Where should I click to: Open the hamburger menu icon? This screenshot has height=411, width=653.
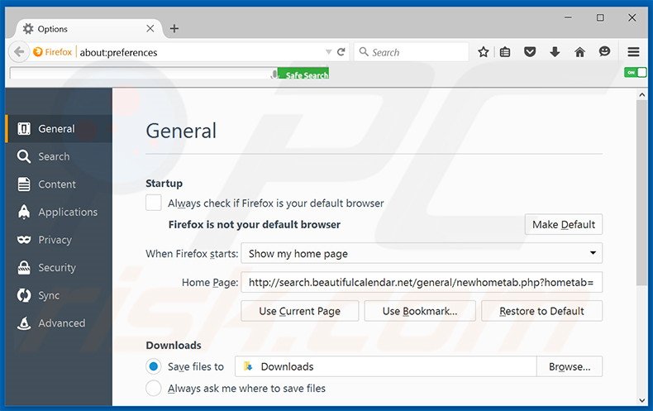click(633, 52)
